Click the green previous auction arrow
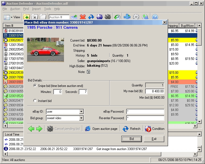 click(x=31, y=129)
